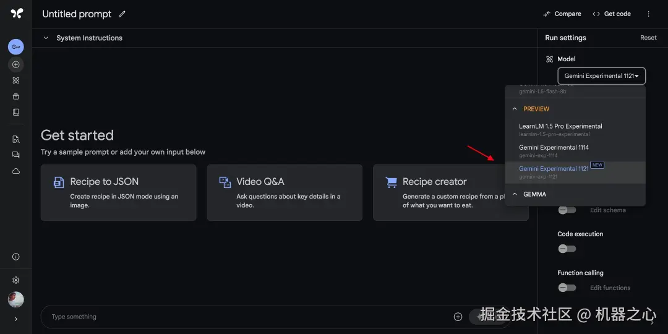This screenshot has width=668, height=334.
Task: Click the Get API key icon
Action: click(x=15, y=47)
